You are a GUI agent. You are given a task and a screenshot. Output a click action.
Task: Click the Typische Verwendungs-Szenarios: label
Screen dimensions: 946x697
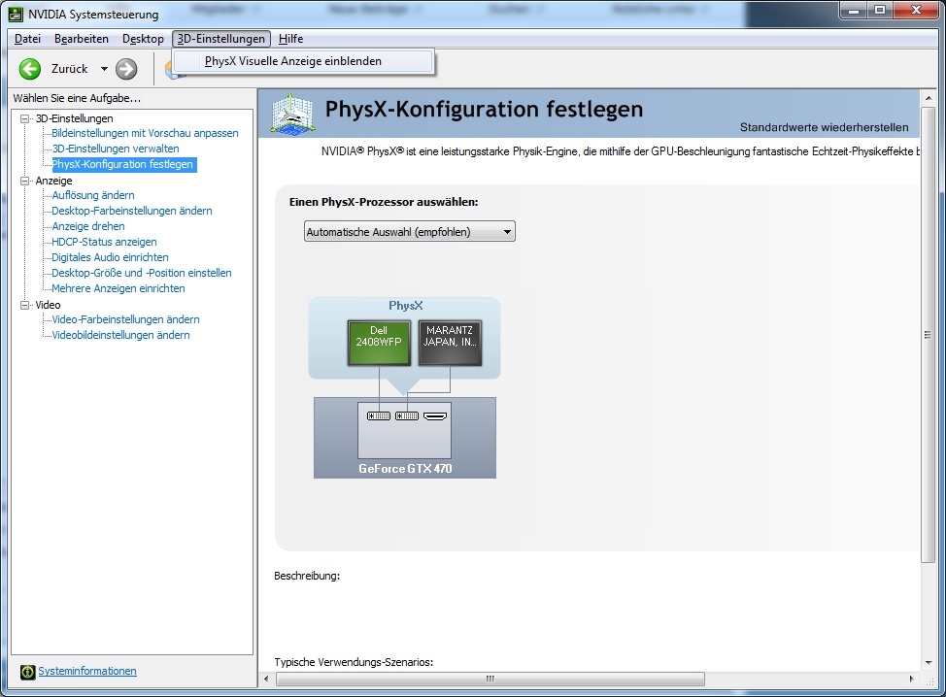pyautogui.click(x=354, y=662)
